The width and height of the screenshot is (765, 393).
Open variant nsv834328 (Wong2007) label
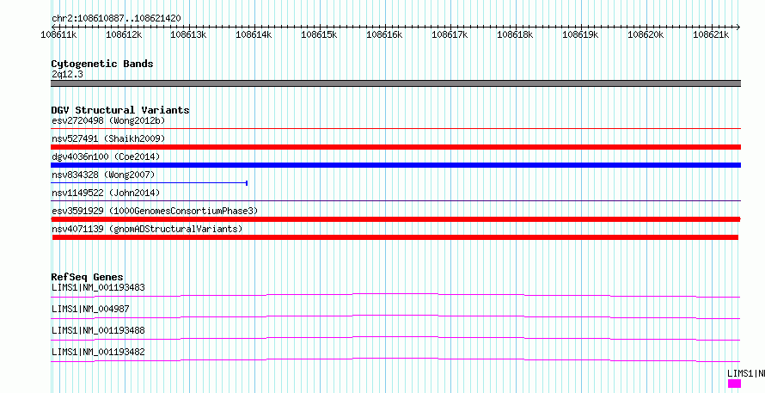103,175
